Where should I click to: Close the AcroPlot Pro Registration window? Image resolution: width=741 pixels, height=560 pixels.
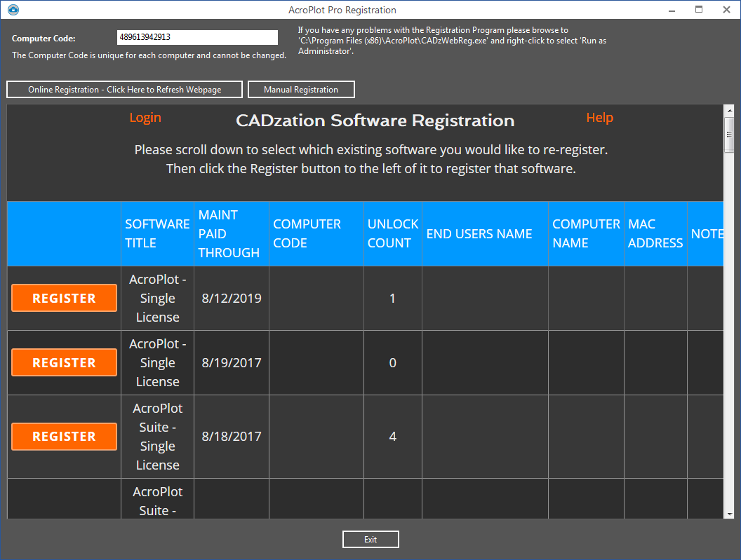click(726, 10)
